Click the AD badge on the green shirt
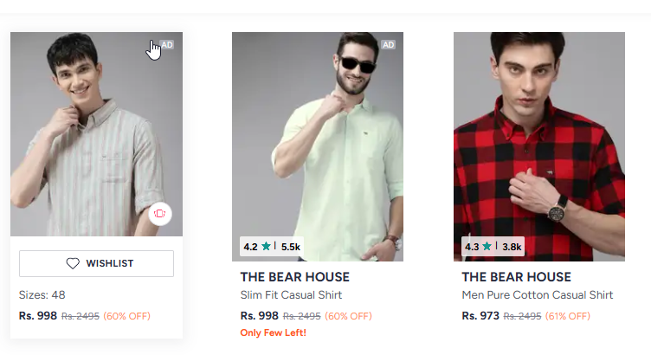The height and width of the screenshot is (355, 651). [389, 44]
